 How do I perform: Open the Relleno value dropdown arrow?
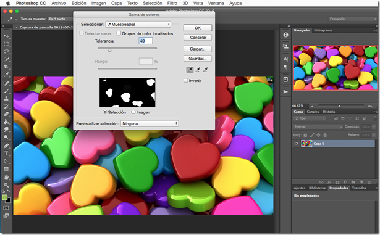(x=374, y=135)
